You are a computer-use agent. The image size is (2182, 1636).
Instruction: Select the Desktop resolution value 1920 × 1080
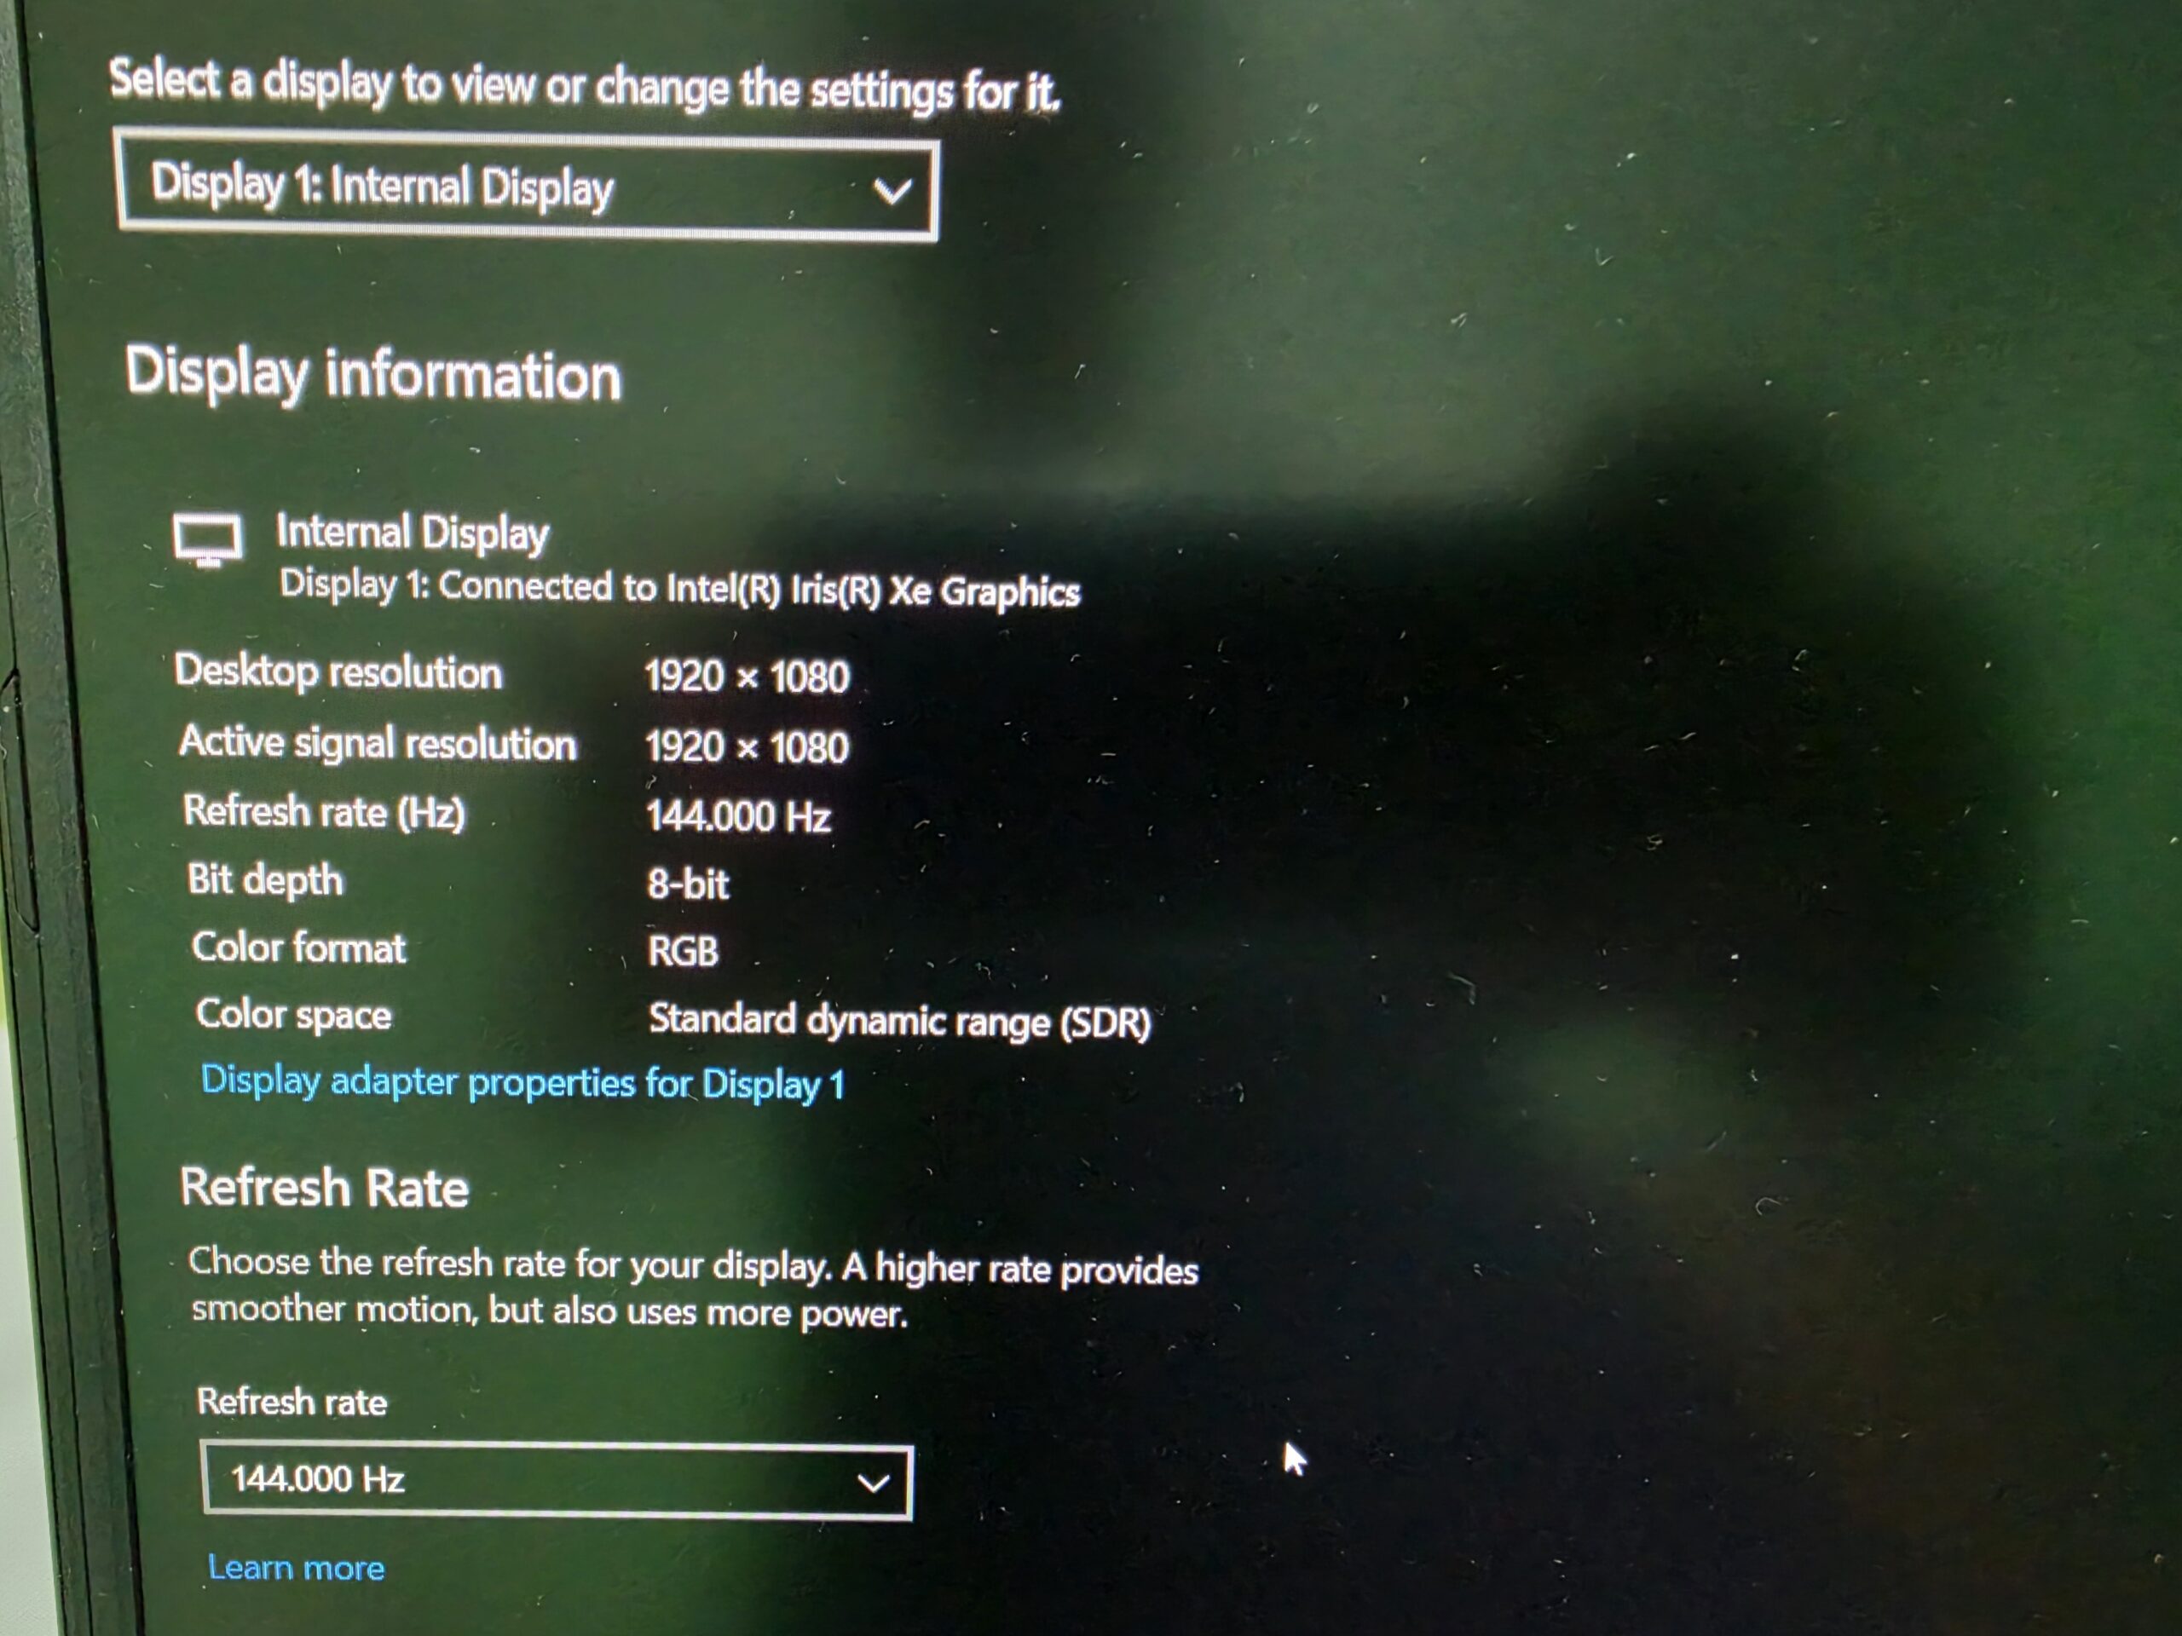point(747,677)
